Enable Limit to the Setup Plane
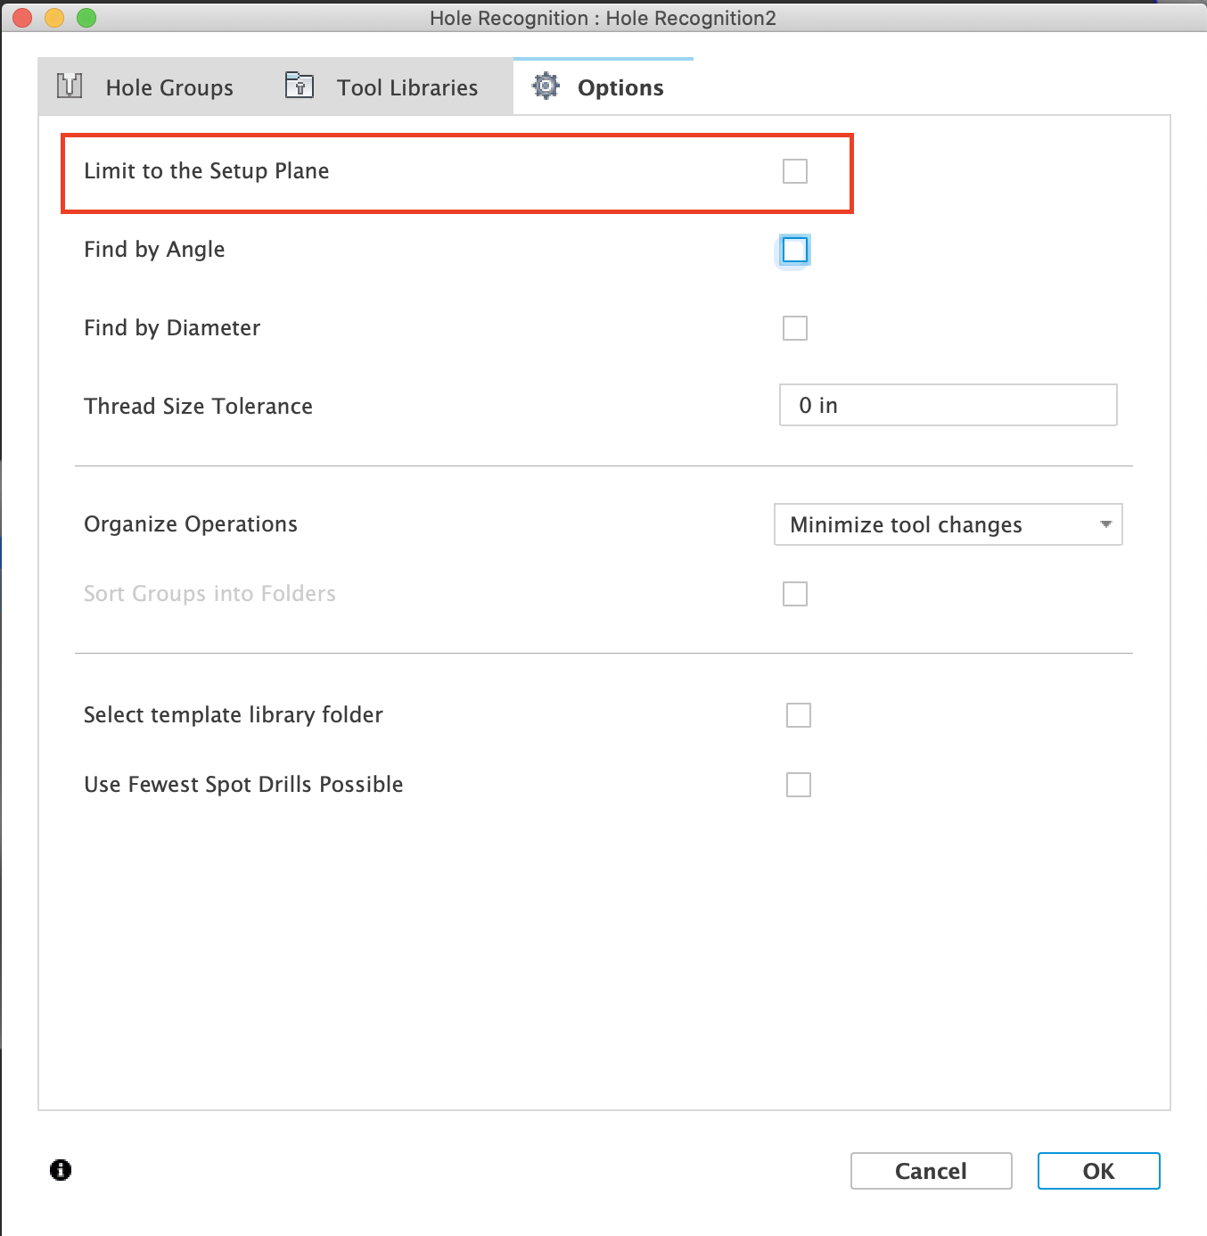Viewport: 1207px width, 1236px height. [x=795, y=171]
